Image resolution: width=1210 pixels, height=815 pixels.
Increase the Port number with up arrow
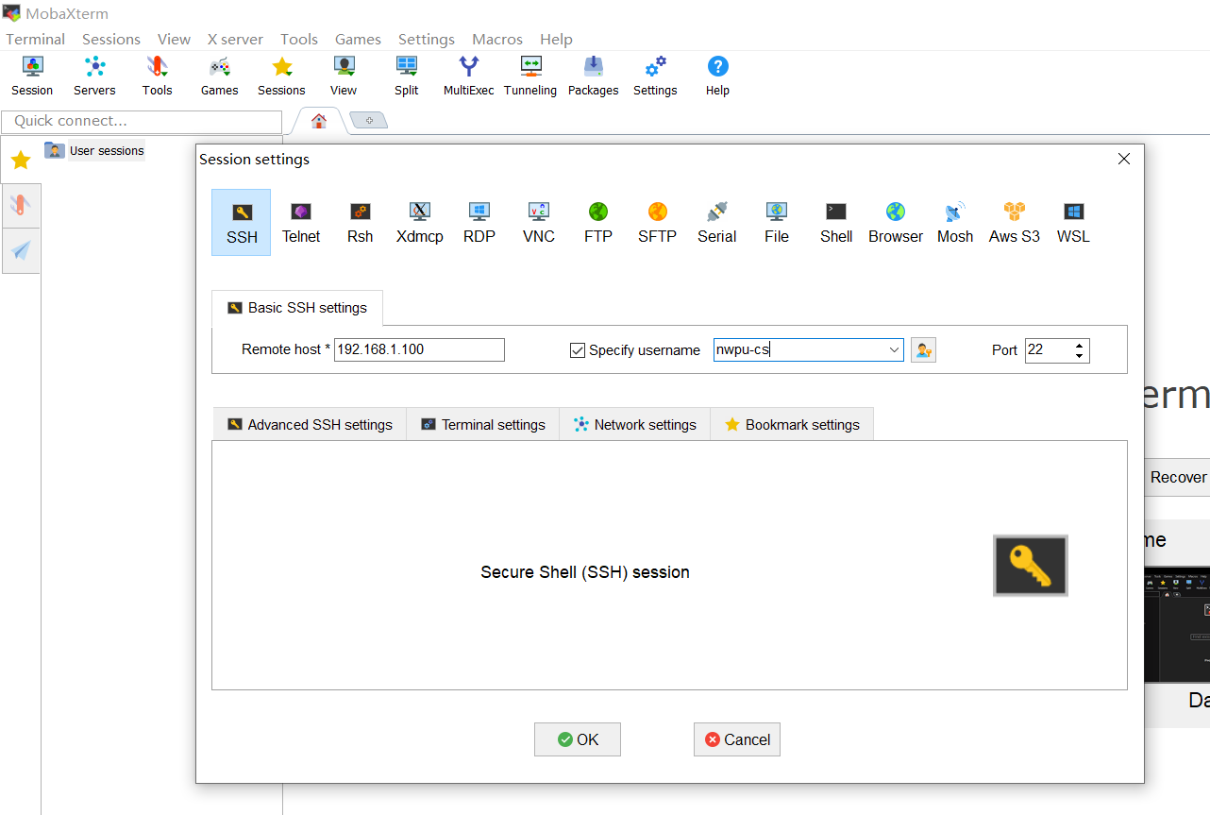pyautogui.click(x=1080, y=346)
